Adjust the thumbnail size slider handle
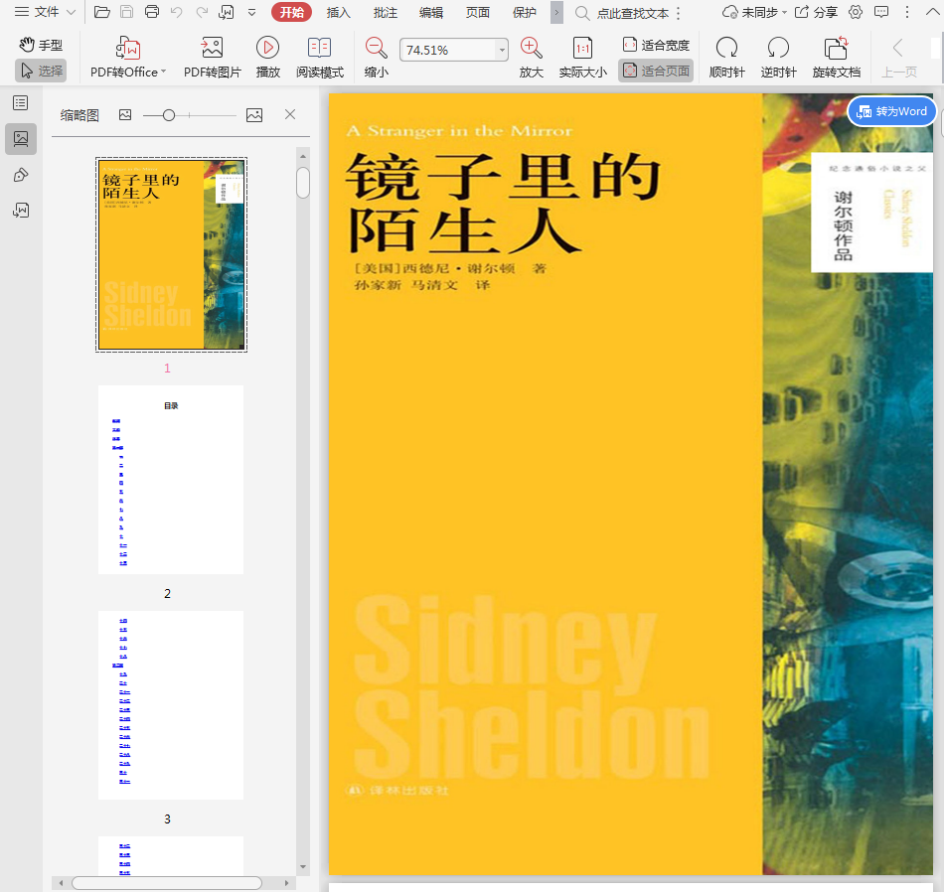 (x=169, y=115)
